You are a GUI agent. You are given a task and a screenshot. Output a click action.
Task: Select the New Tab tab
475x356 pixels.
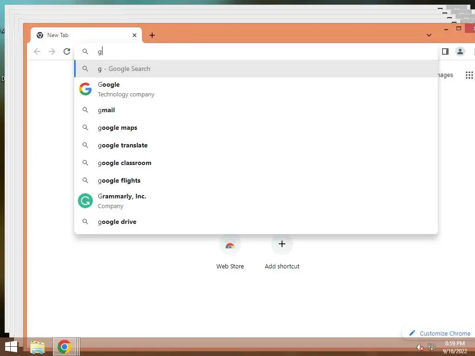point(86,35)
